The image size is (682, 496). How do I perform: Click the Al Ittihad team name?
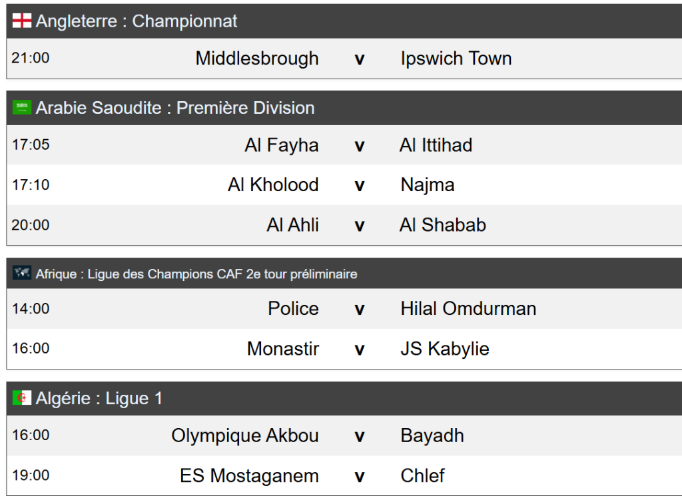pos(436,145)
